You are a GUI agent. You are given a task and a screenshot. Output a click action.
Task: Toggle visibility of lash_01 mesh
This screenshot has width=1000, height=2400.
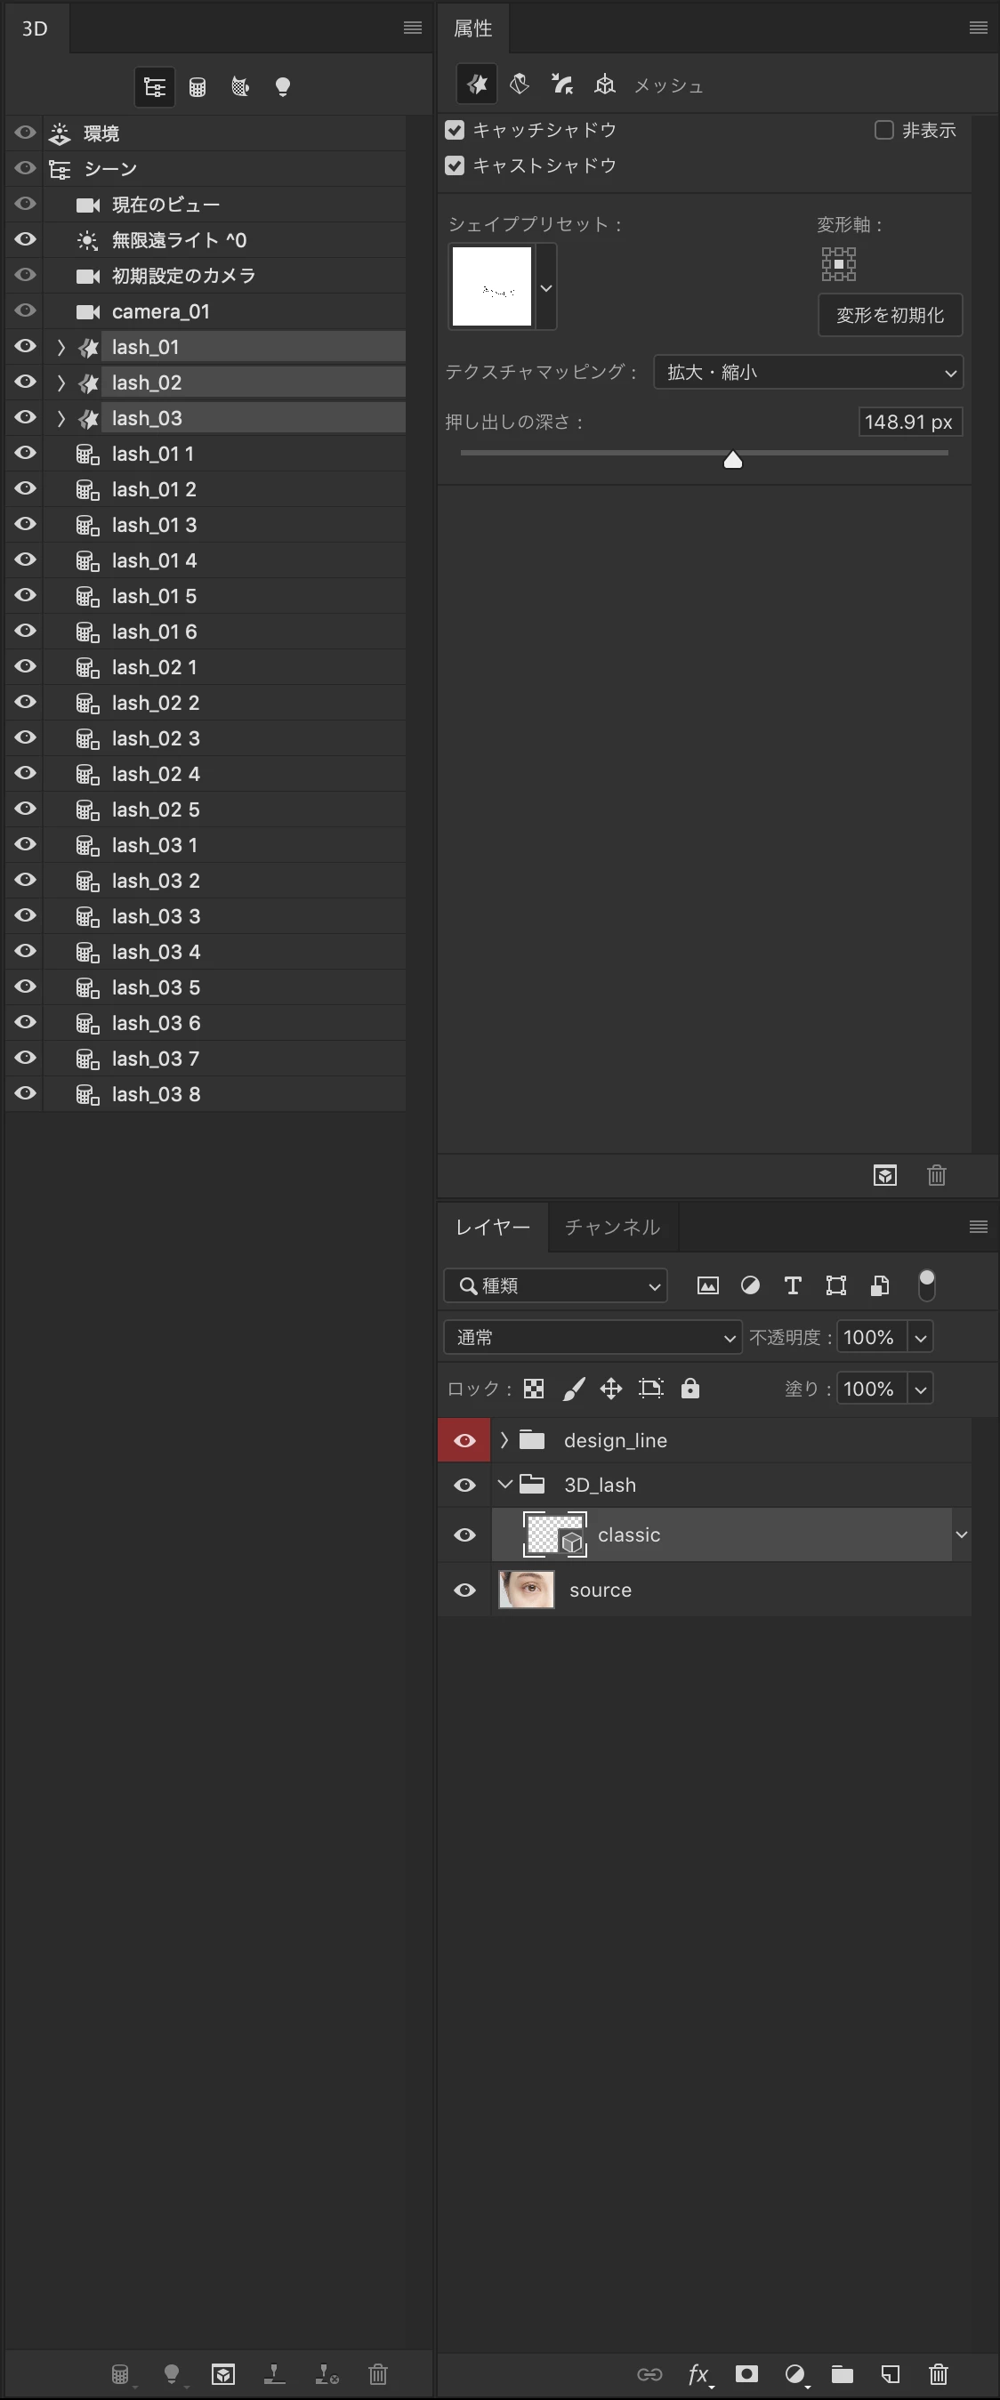click(x=25, y=346)
